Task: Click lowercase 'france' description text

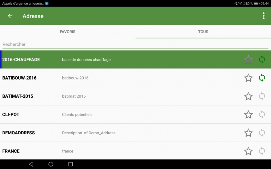Action: 68,151
